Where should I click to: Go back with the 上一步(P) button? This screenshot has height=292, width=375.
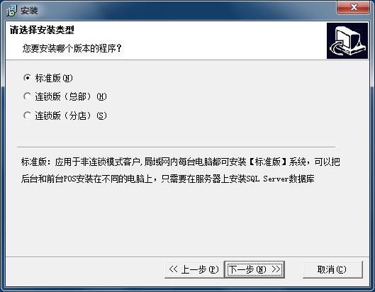pyautogui.click(x=194, y=269)
